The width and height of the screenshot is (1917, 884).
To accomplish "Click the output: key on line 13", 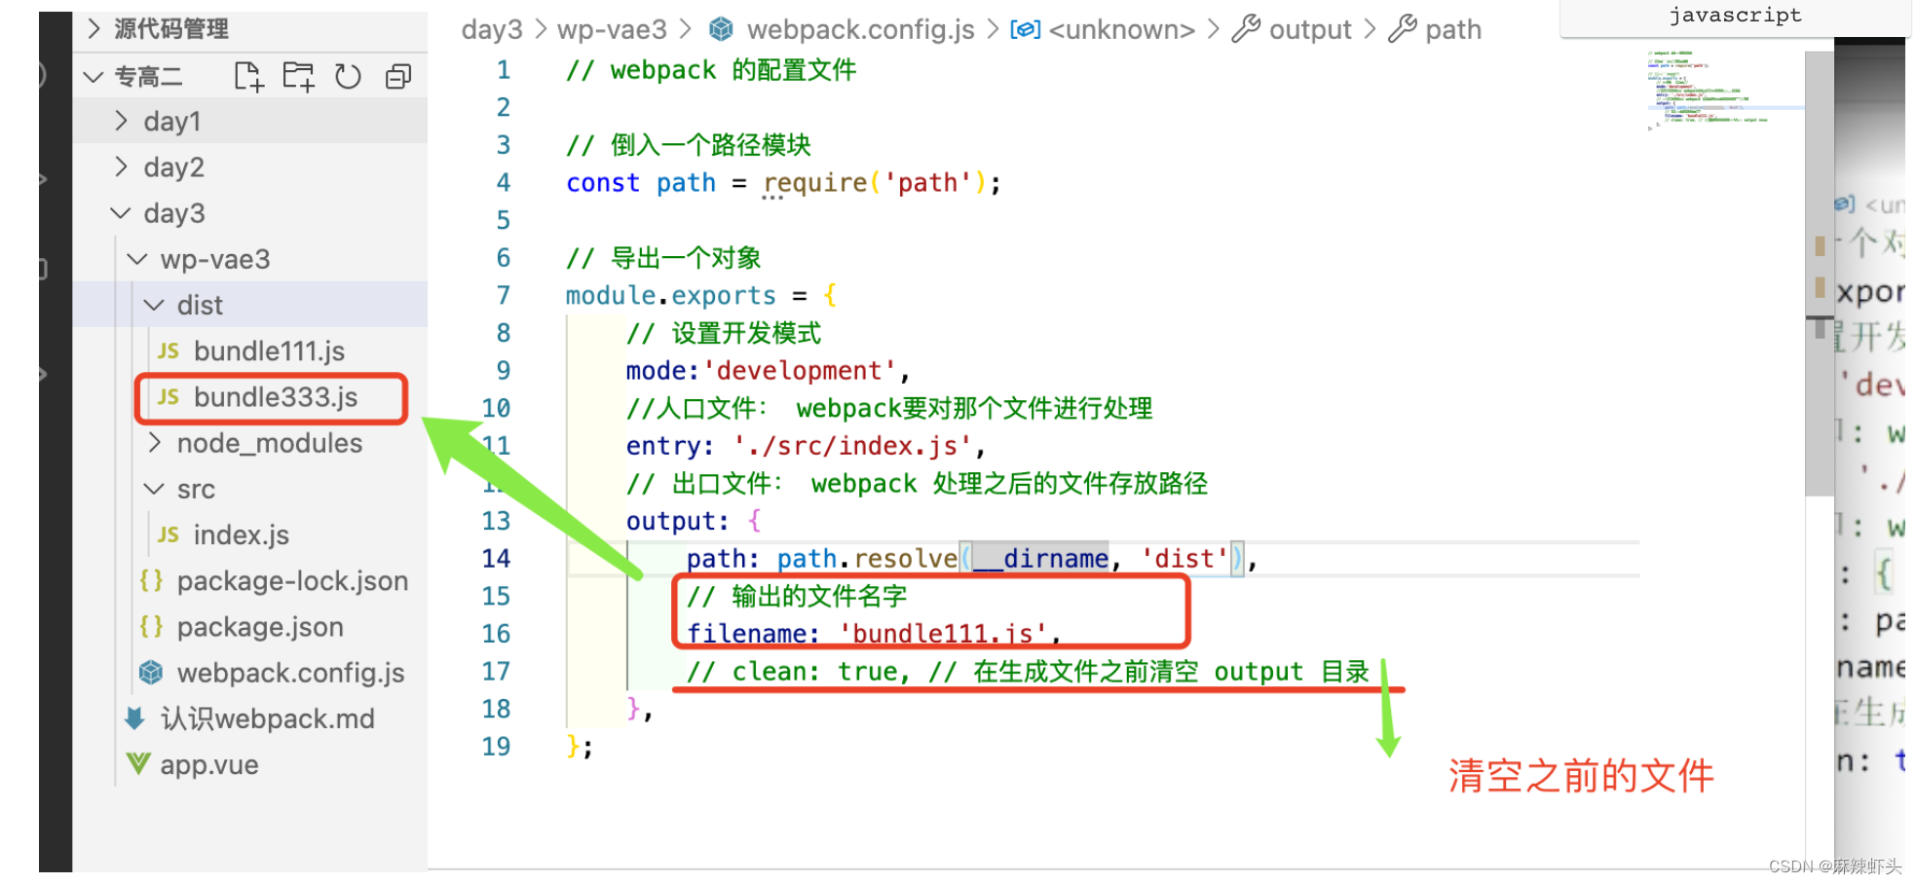I will [677, 521].
